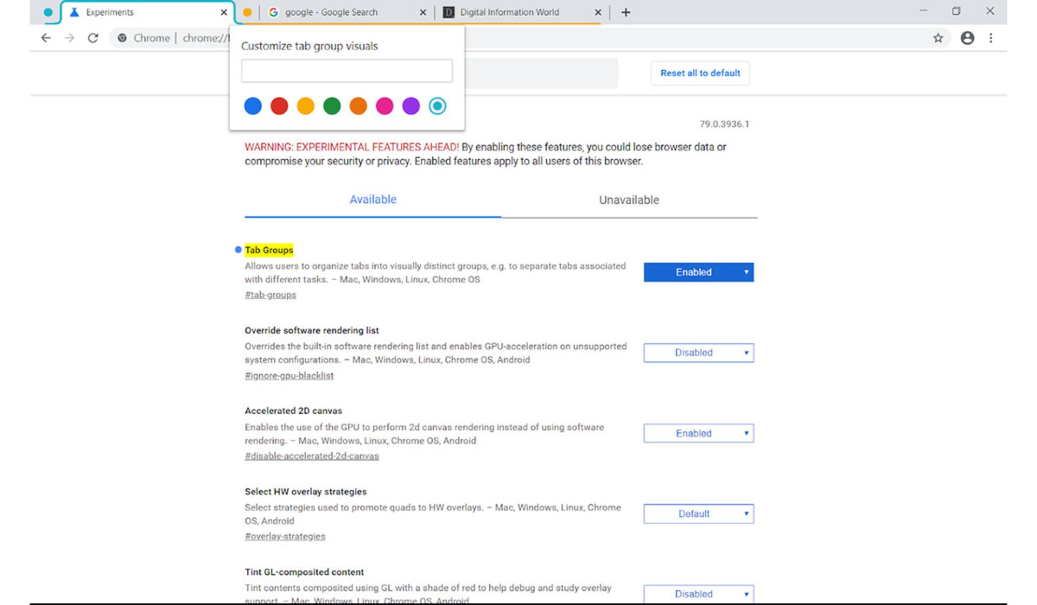The width and height of the screenshot is (1037, 605).
Task: Click the Accelerated 2D canvas heading
Action: pyautogui.click(x=293, y=411)
